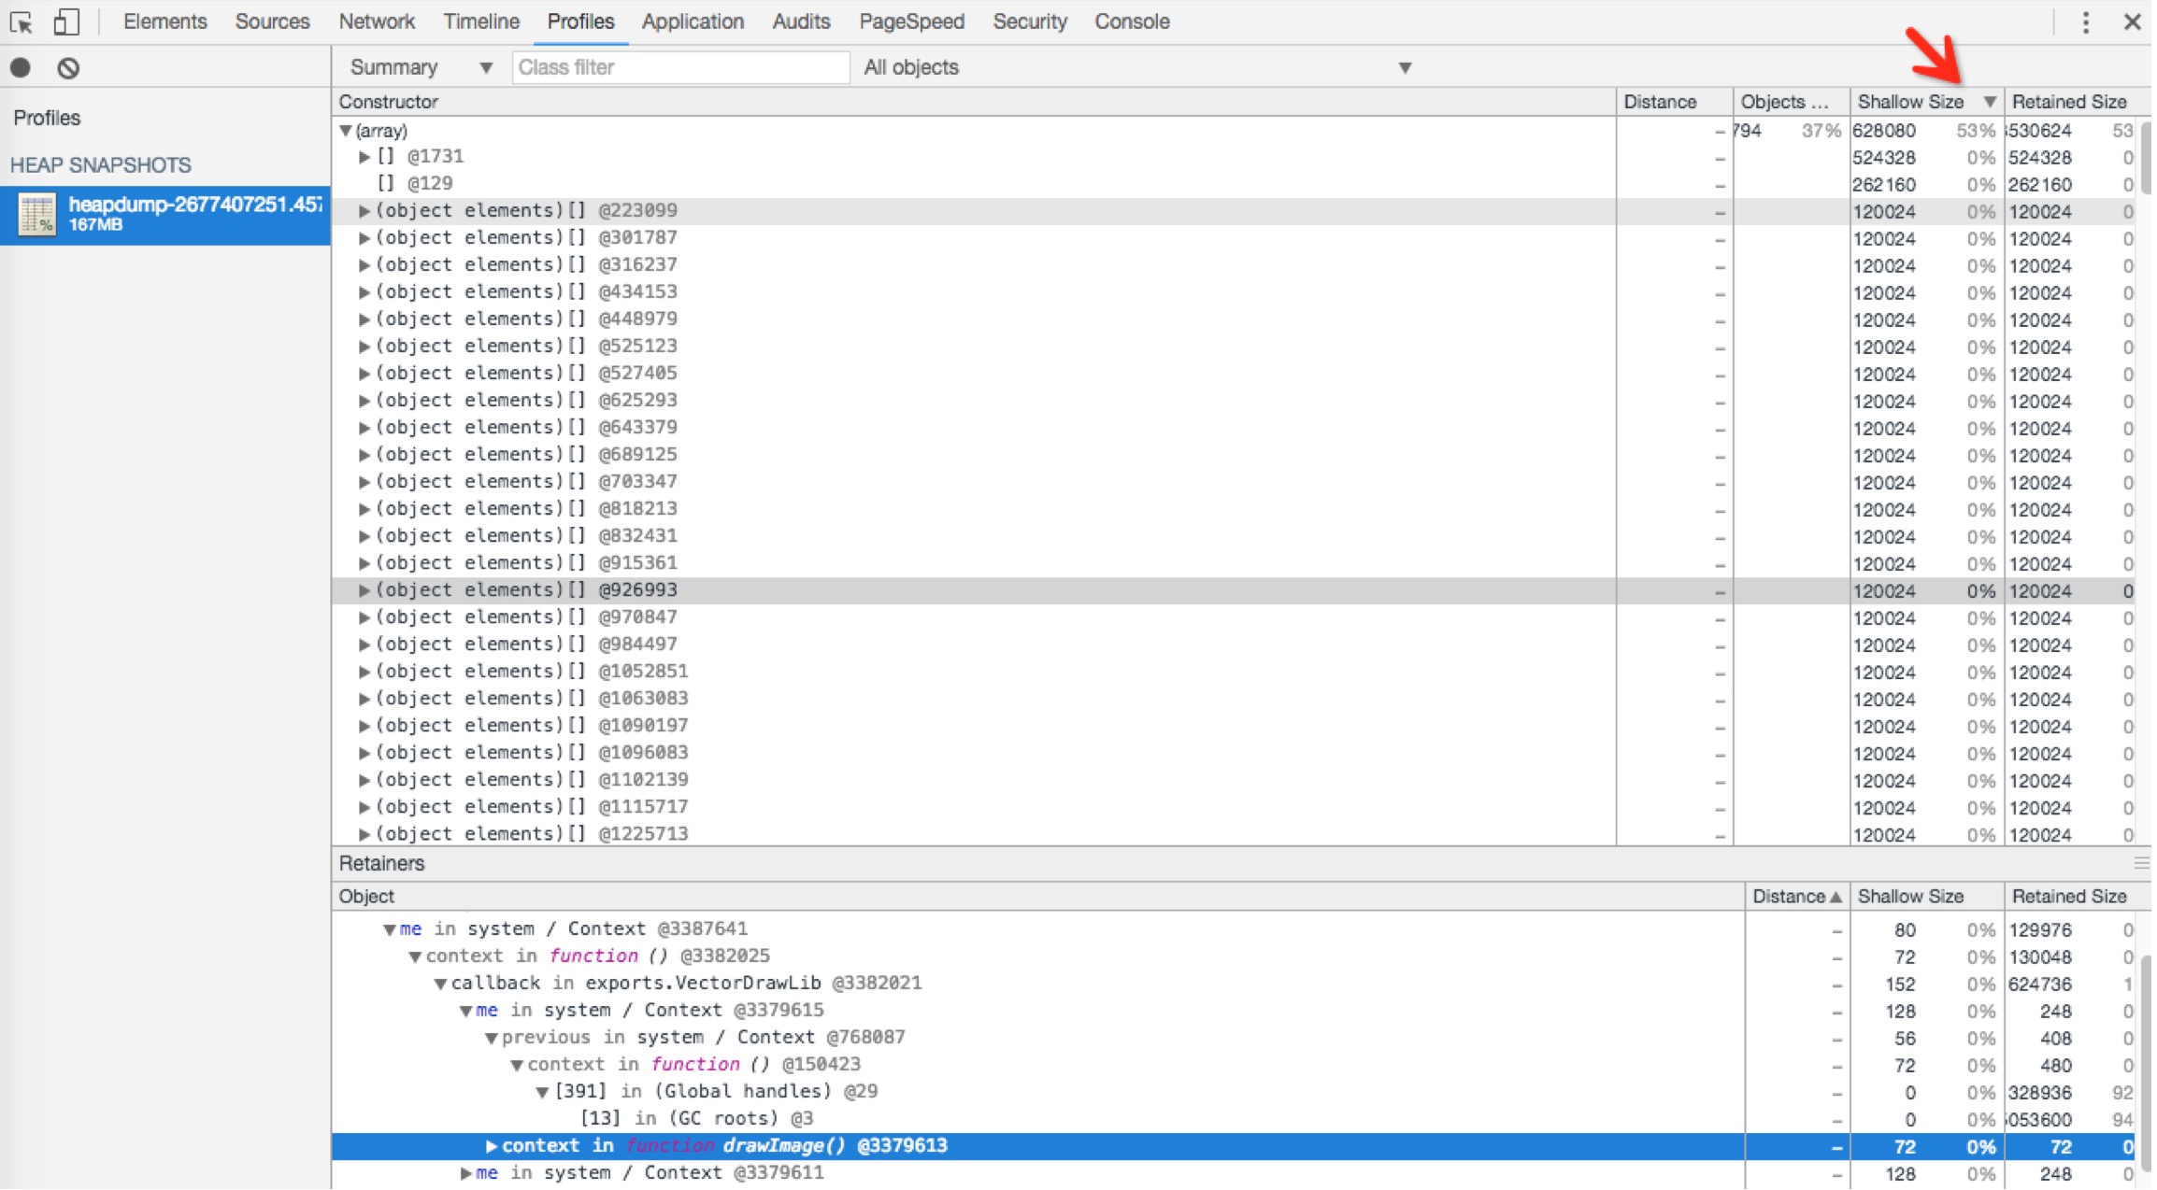Image resolution: width=2157 pixels, height=1190 pixels.
Task: Collapse [391] in (Global handles) row
Action: point(542,1092)
